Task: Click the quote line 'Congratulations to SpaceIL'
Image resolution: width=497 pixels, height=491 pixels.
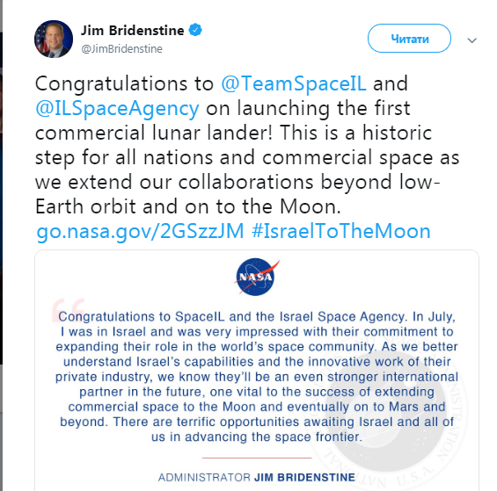Action: tap(142, 316)
